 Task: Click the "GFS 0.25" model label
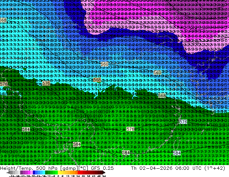[x=102, y=168]
